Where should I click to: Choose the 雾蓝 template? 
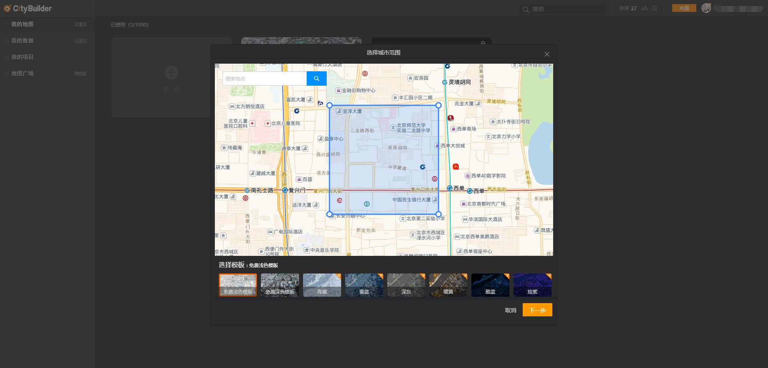[364, 285]
